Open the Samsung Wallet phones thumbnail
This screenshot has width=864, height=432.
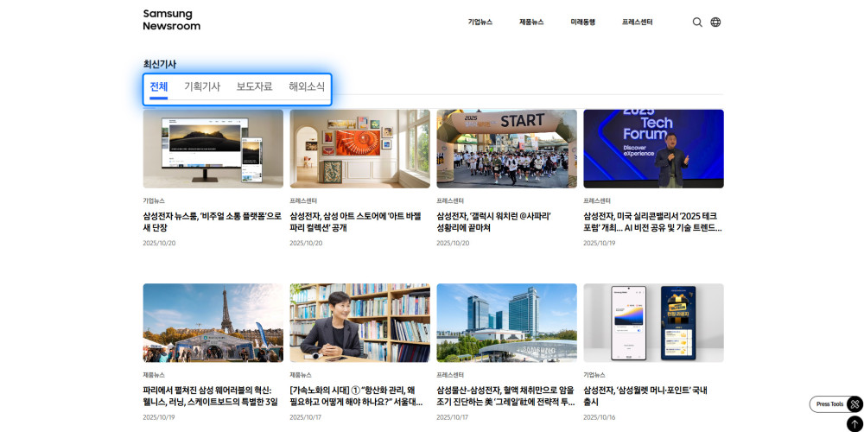[x=653, y=323]
